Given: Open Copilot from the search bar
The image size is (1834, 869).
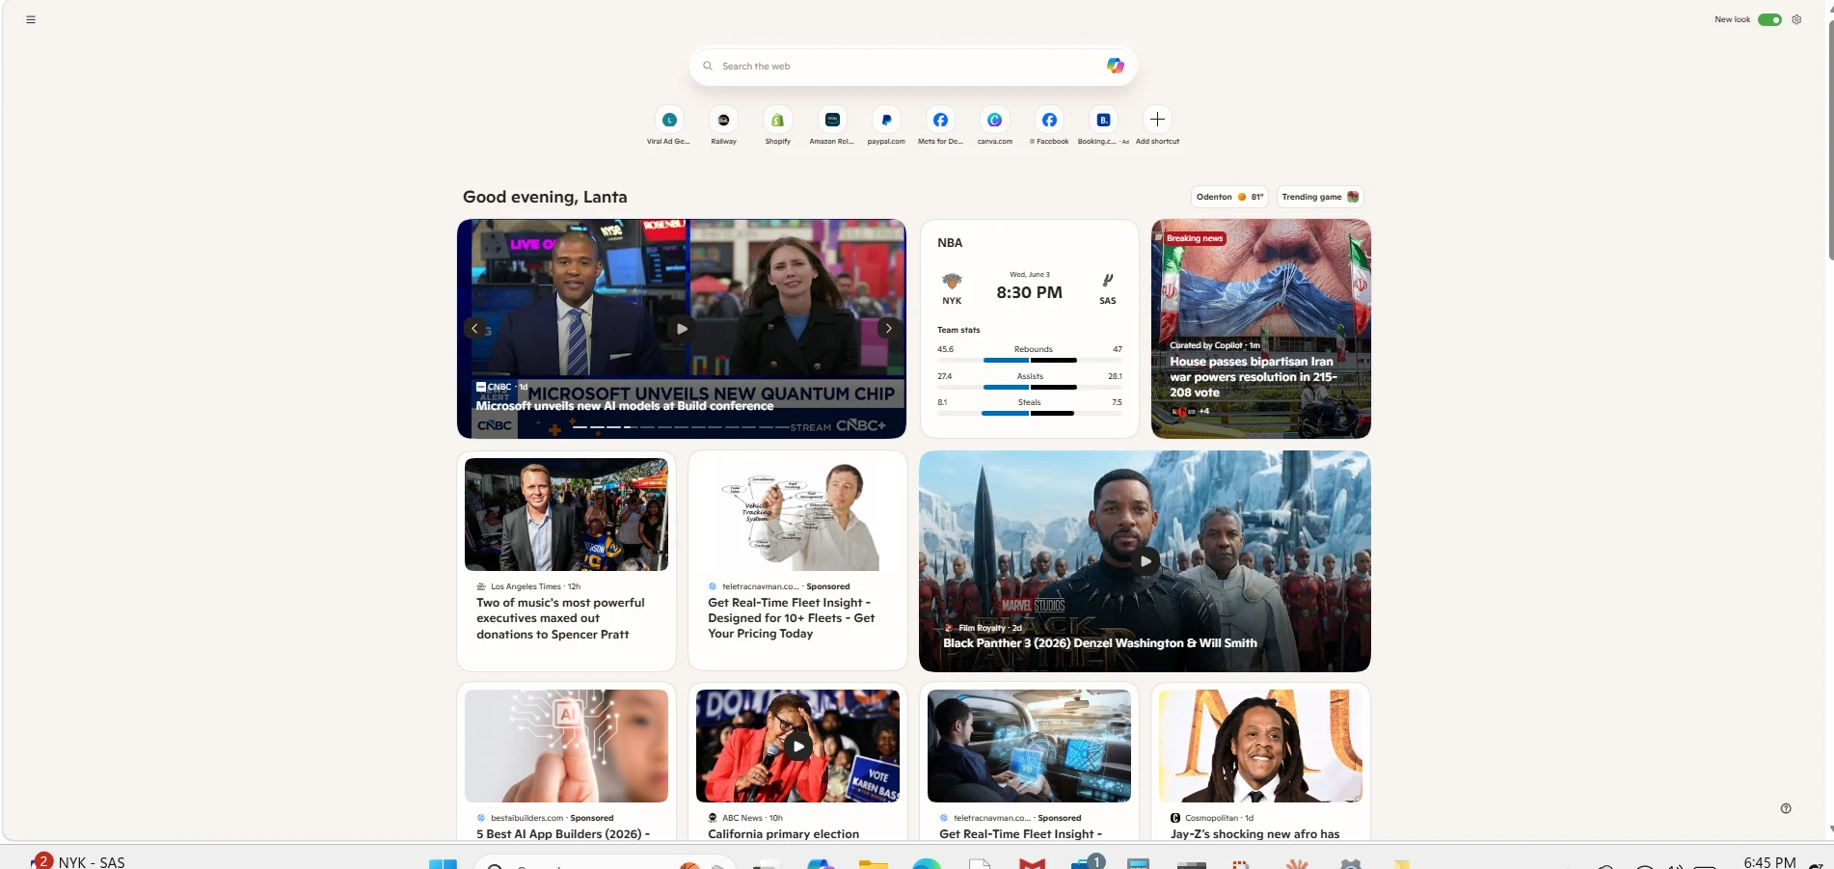Looking at the screenshot, I should [x=1115, y=66].
